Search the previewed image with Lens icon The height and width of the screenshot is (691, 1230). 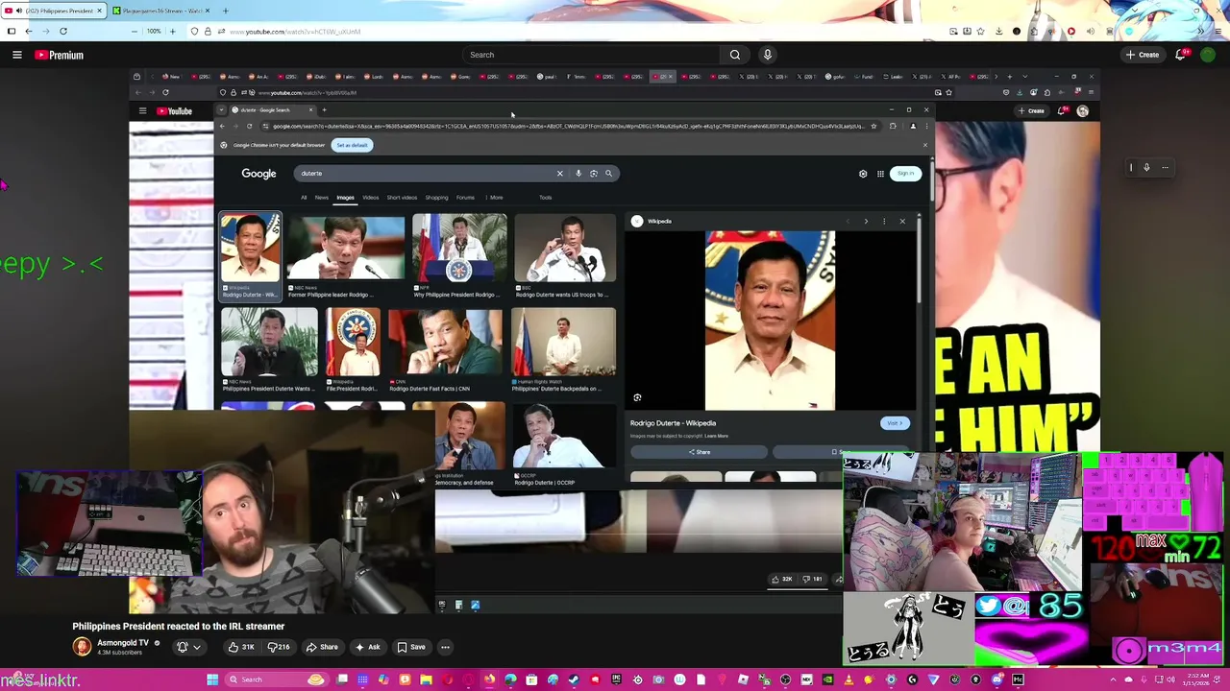[x=637, y=397]
